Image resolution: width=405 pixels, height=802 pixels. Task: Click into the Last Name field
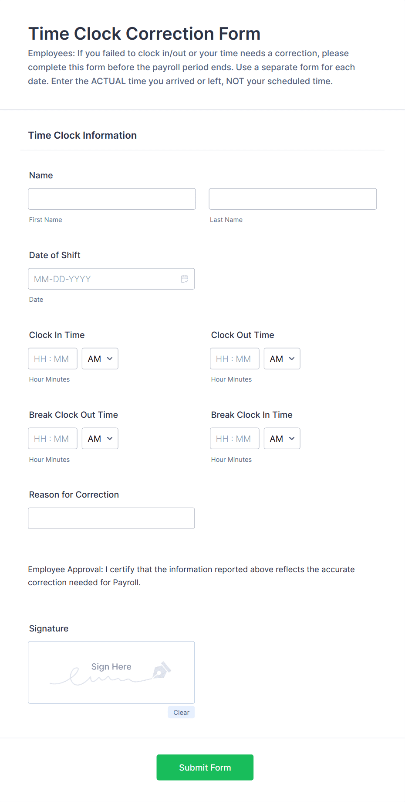pyautogui.click(x=292, y=199)
